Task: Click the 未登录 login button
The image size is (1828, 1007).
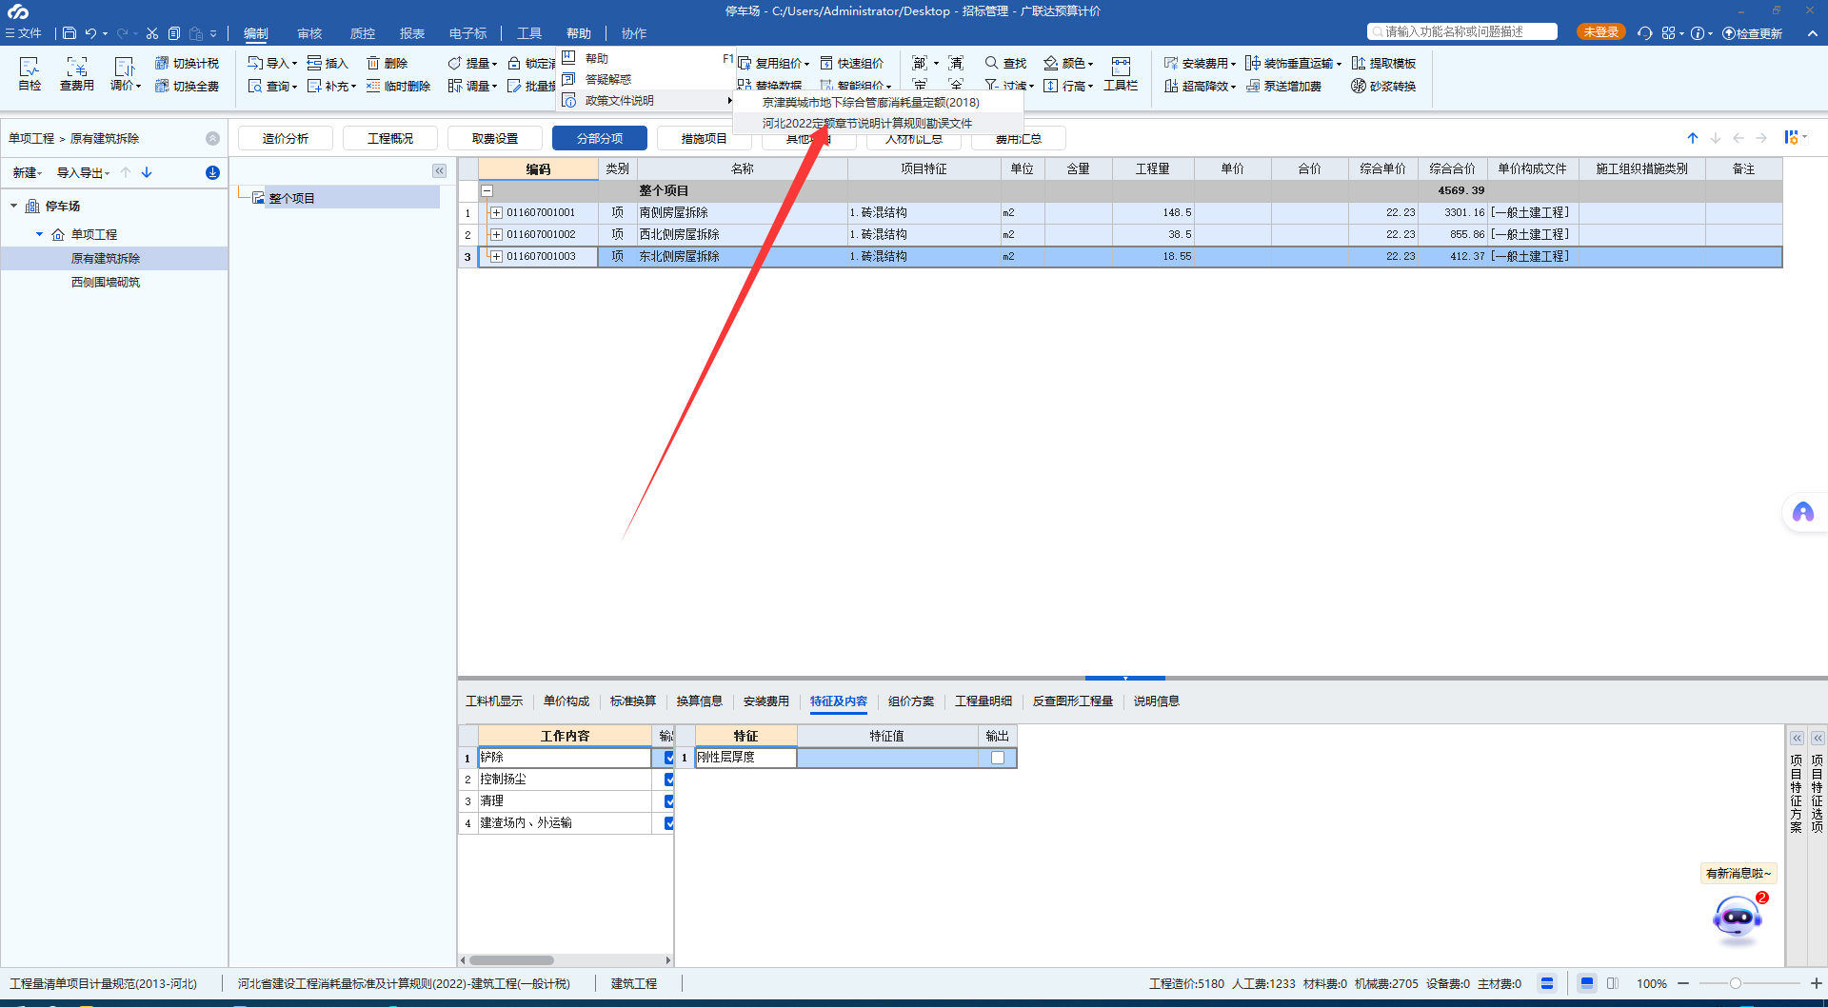Action: [x=1600, y=32]
